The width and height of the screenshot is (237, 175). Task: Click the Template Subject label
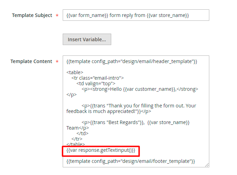(32, 15)
